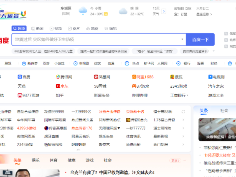Open the 游戏大全 link
The width and height of the screenshot is (236, 177).
[216, 96]
